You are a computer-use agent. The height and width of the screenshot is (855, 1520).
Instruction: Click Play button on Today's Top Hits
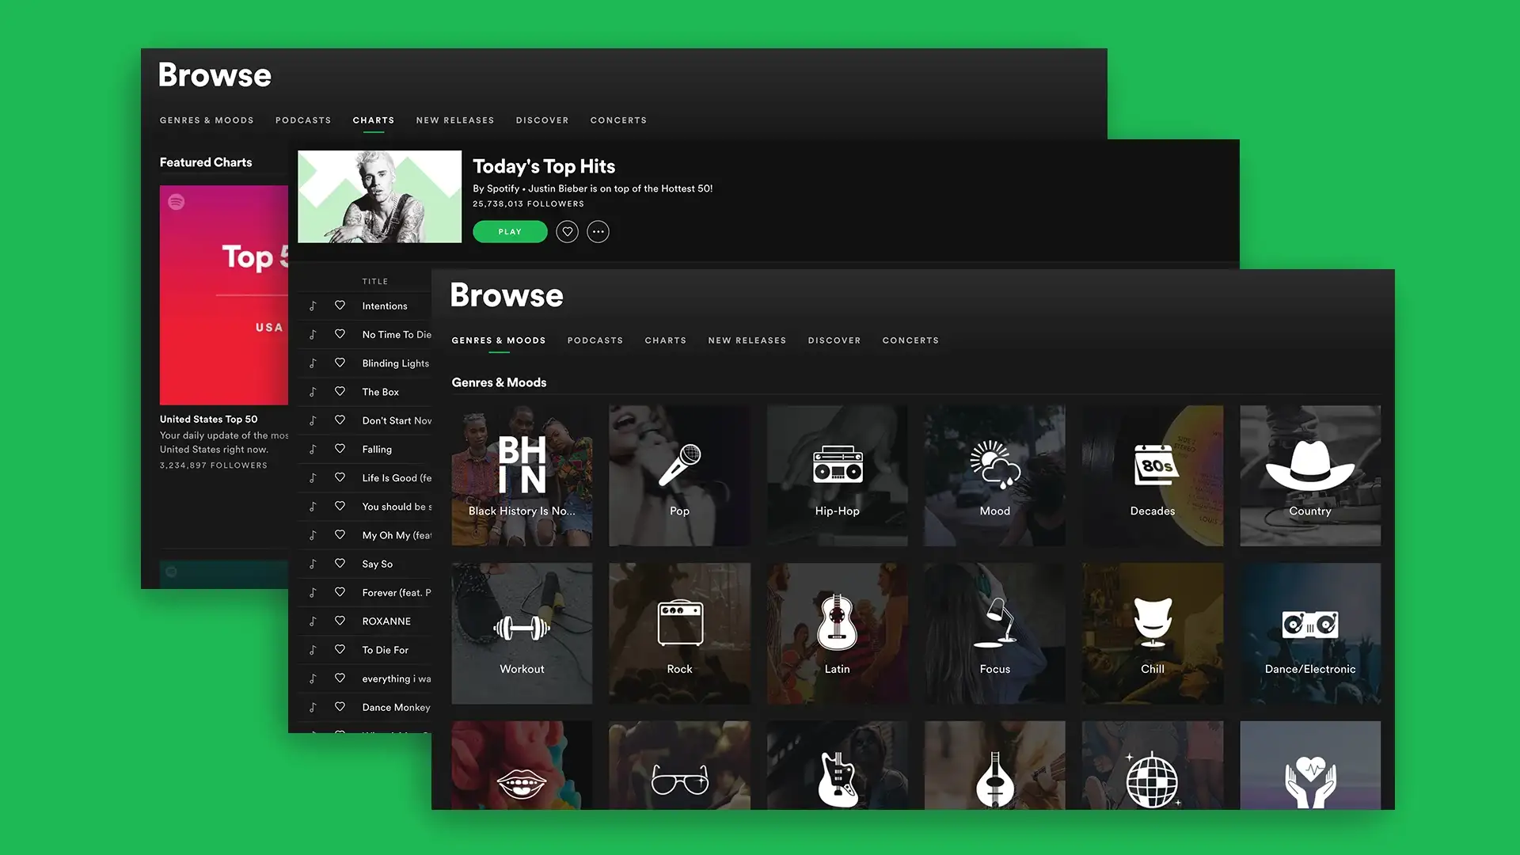(510, 230)
